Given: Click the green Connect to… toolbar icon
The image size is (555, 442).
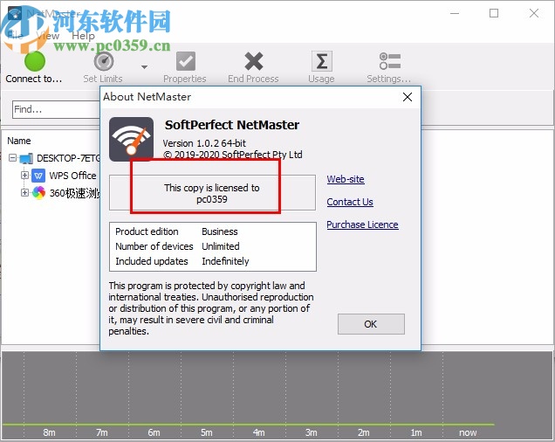Looking at the screenshot, I should (x=35, y=61).
